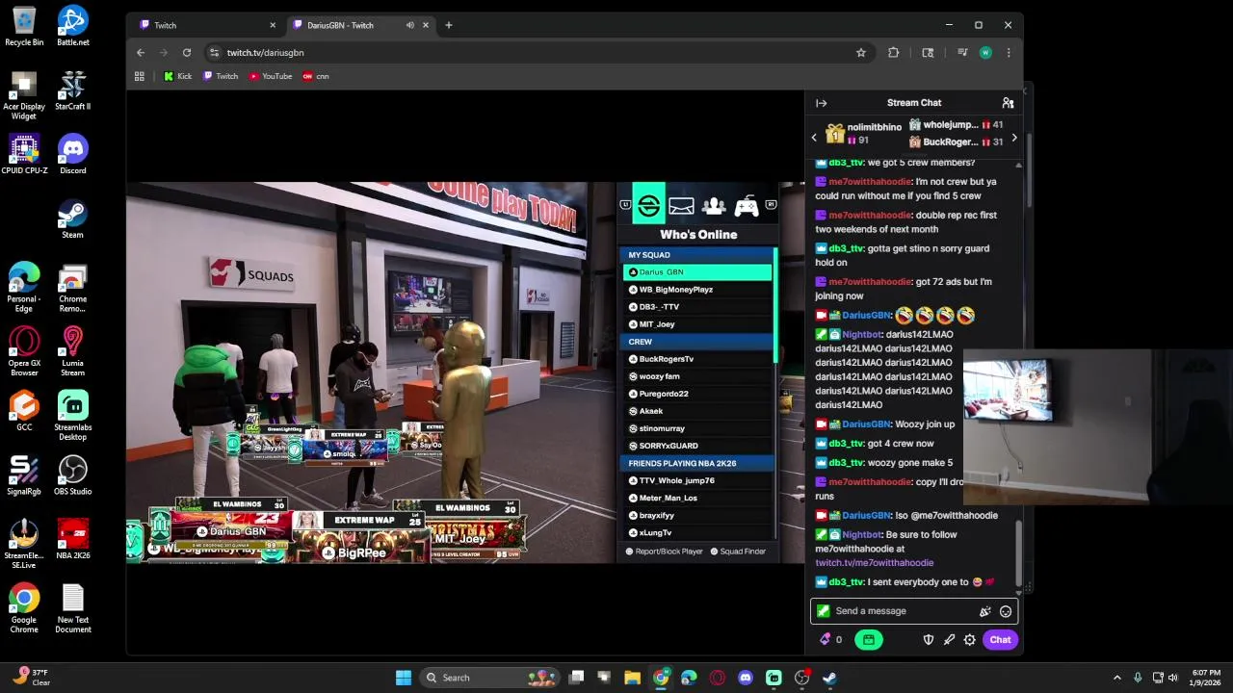Open the Windows Start menu
Viewport: 1233px width, 693px height.
click(x=404, y=678)
